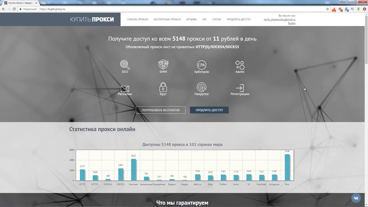Click the HTTP bar in chart
This screenshot has width=368, height=207.
[82, 175]
